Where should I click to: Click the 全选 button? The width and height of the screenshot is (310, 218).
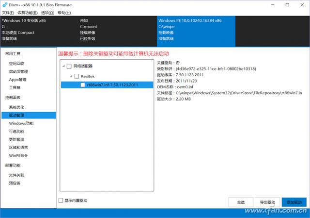(241, 202)
